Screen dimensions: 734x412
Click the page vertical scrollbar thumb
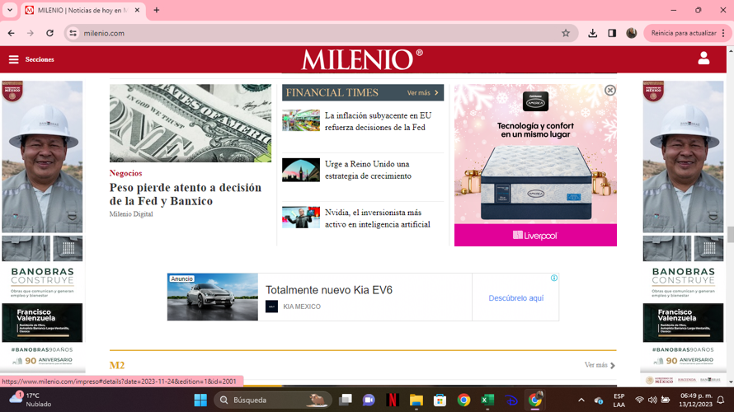coord(730,234)
